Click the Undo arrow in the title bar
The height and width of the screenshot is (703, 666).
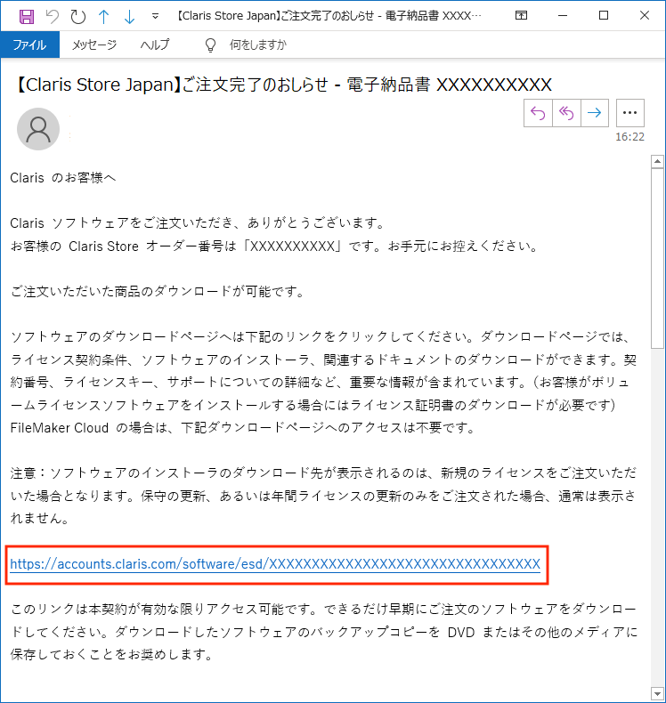pos(53,17)
